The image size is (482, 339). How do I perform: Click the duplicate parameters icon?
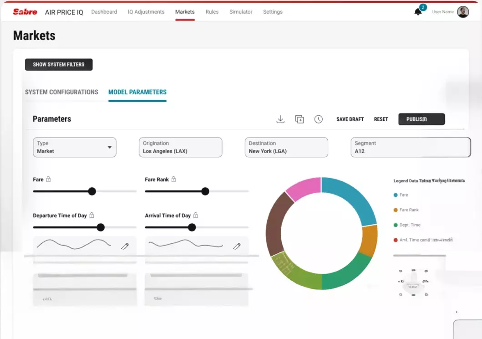pyautogui.click(x=299, y=119)
